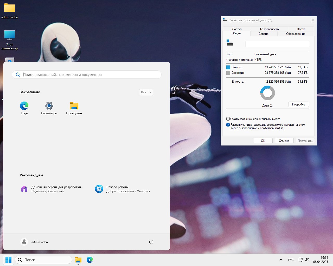The height and width of the screenshot is (266, 333).
Task: Switch to the Сервис tab
Action: (x=264, y=34)
